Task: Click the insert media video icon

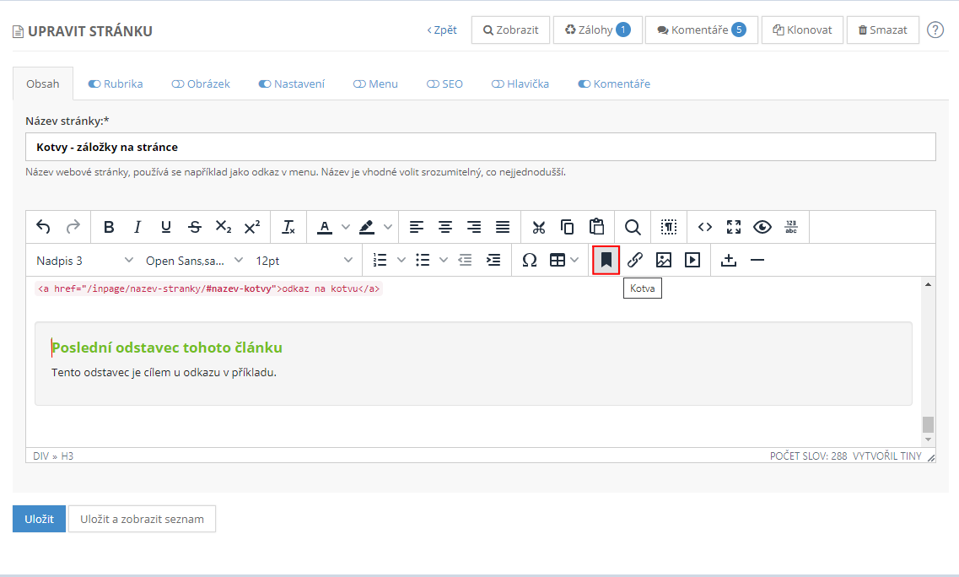Action: pos(692,260)
